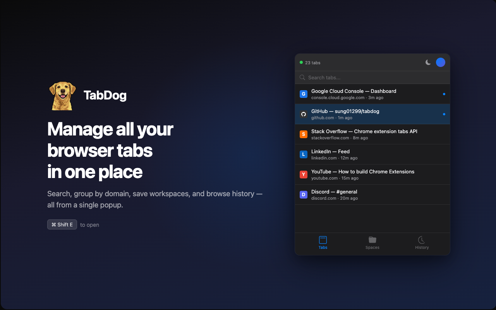
Task: Click the blue profile circle
Action: [x=440, y=62]
